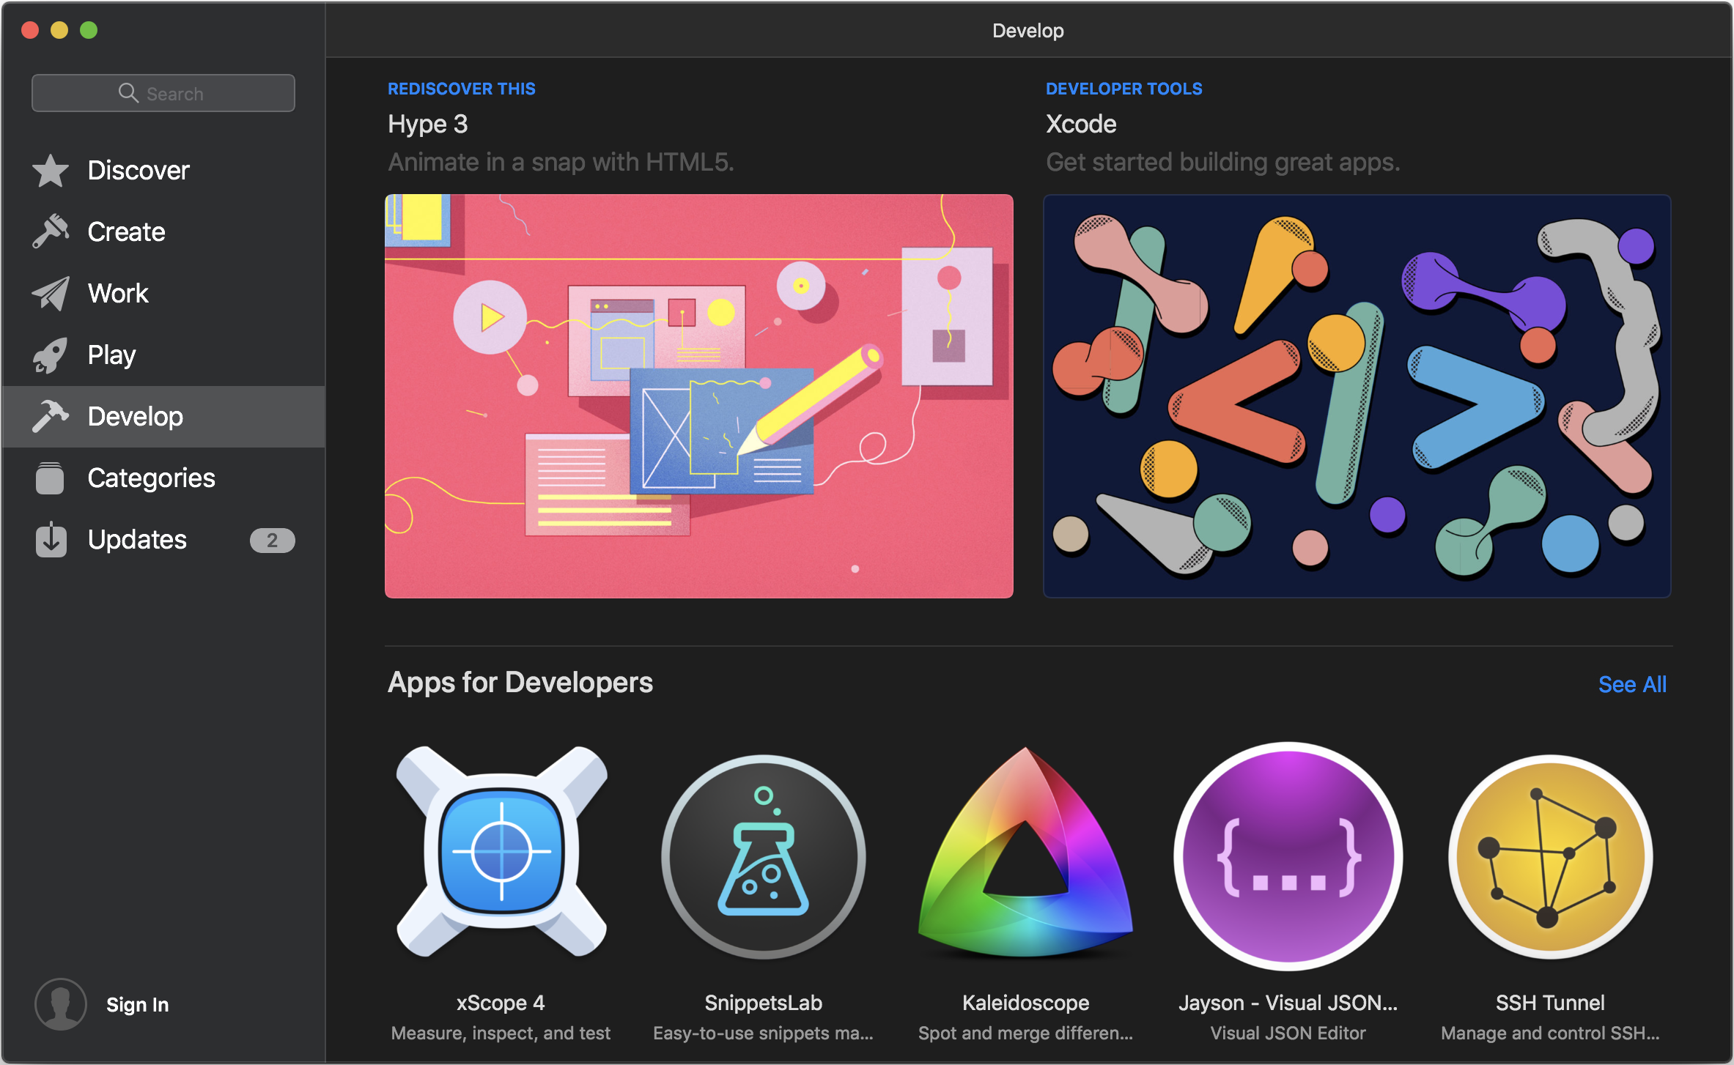
Task: Click the Categories stack icon
Action: pos(50,478)
